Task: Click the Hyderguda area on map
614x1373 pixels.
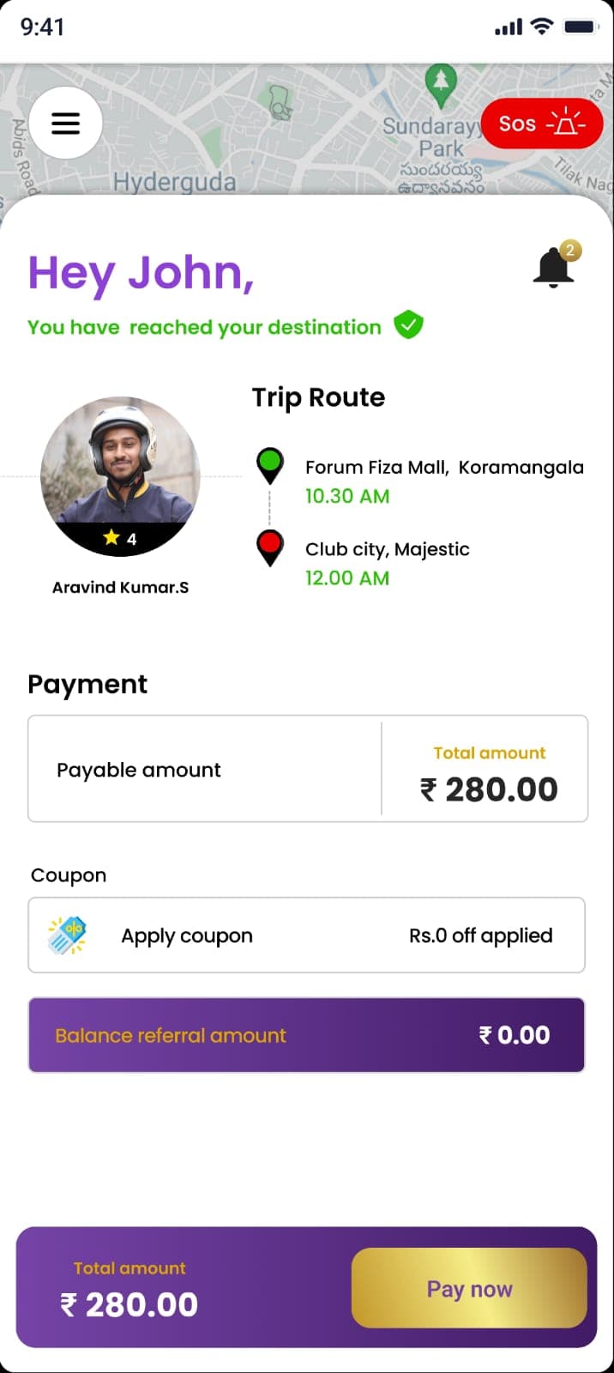Action: click(174, 181)
